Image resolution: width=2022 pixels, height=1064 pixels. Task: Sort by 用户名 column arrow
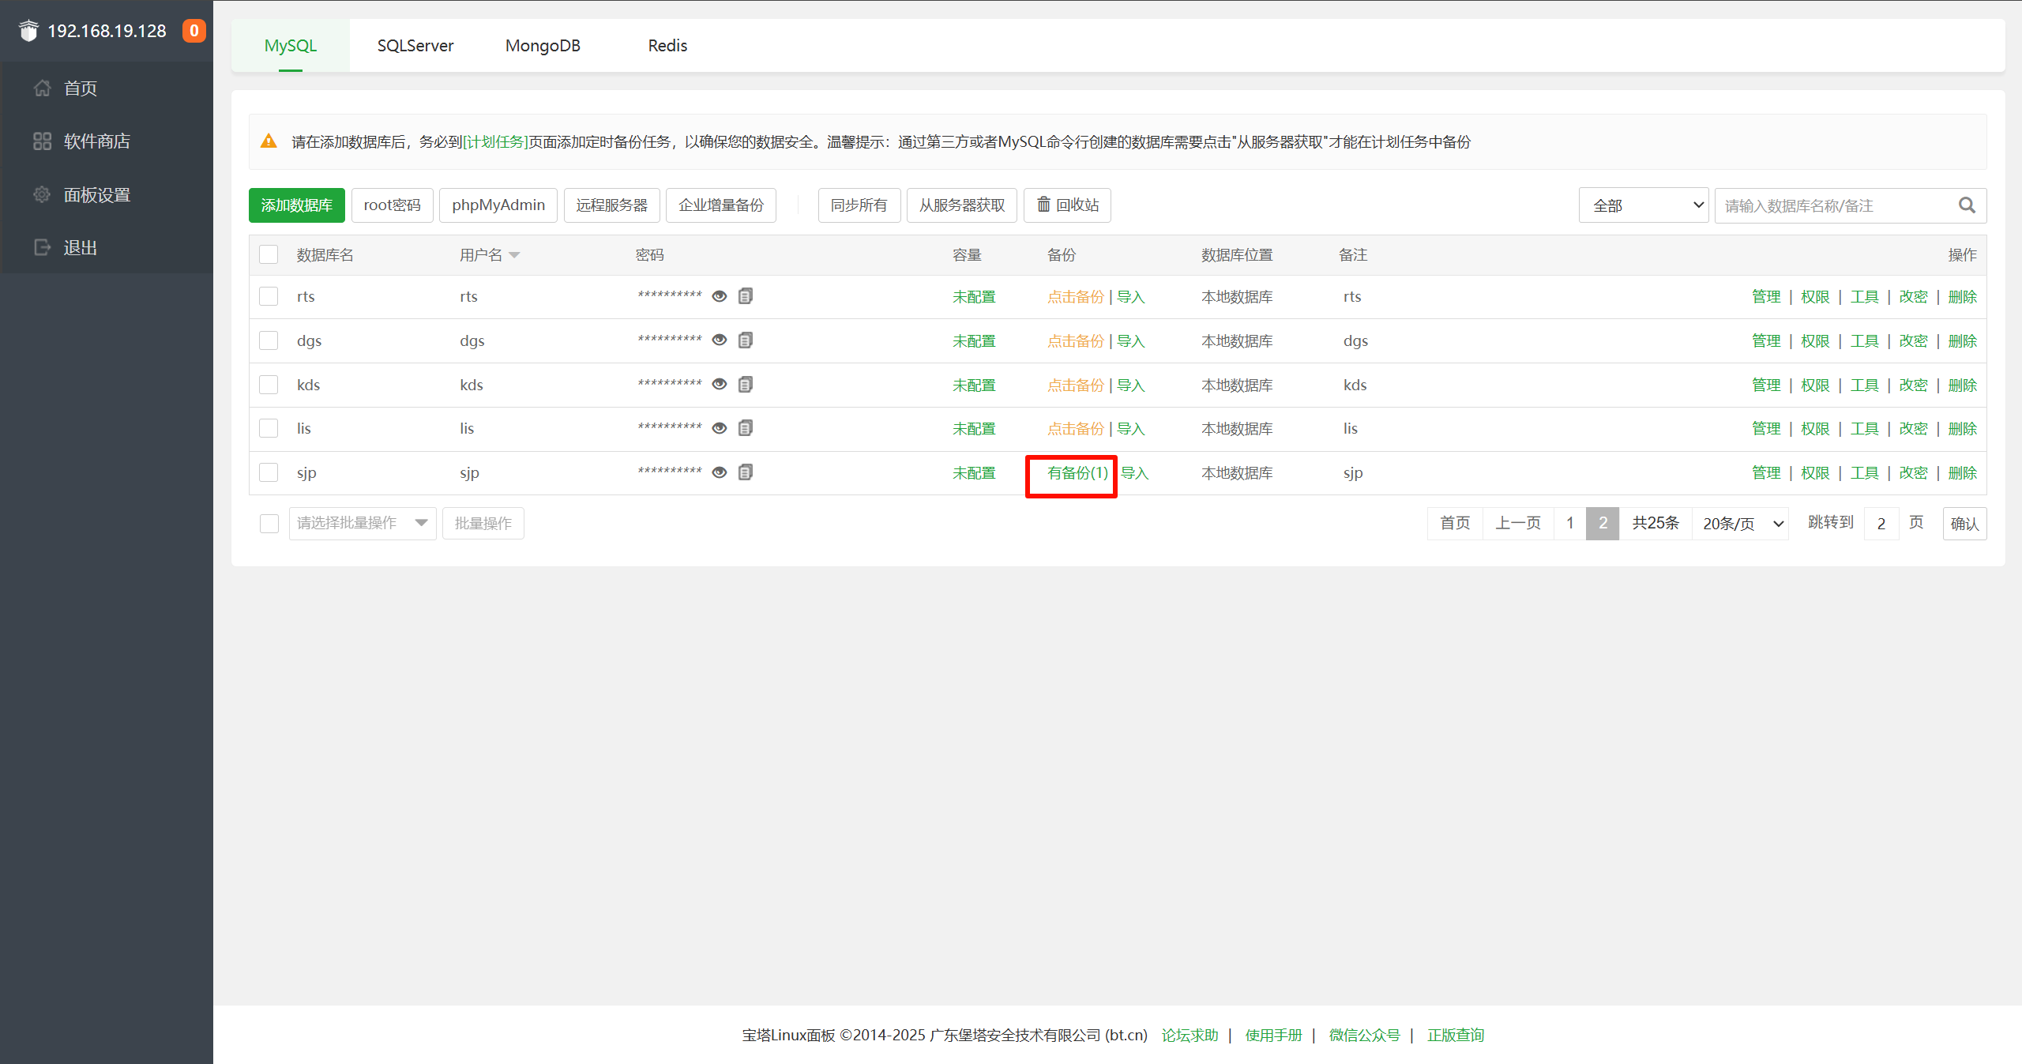coord(514,255)
